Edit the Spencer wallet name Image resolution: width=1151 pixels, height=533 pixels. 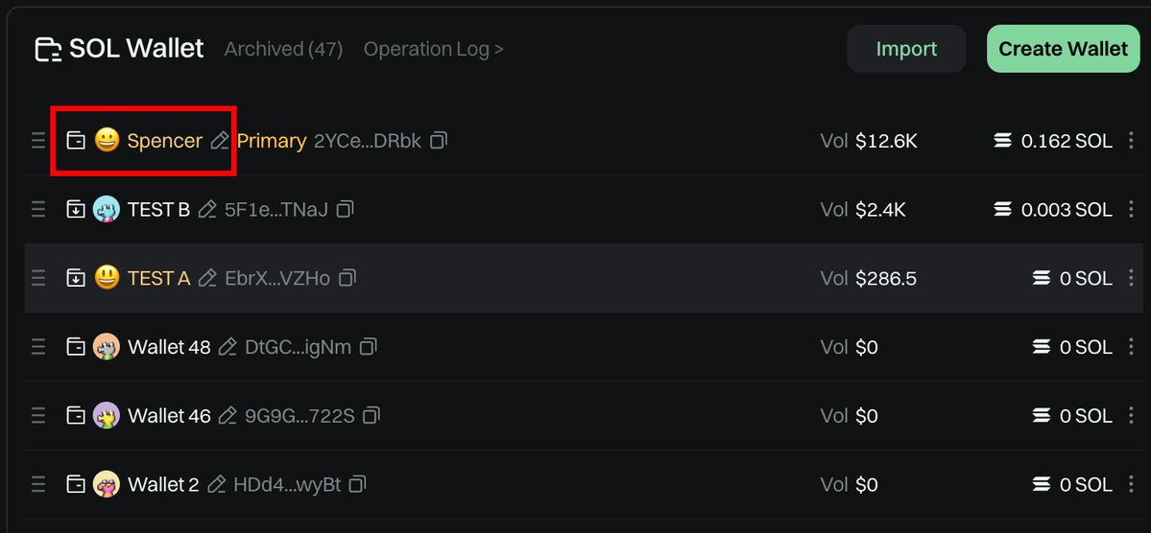(220, 141)
